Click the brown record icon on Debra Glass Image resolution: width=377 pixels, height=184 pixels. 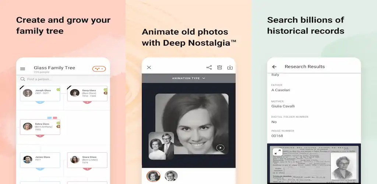click(x=58, y=126)
